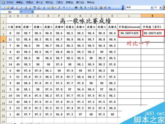
Task: Click the Cut scissors icon
Action: pos(39,8)
